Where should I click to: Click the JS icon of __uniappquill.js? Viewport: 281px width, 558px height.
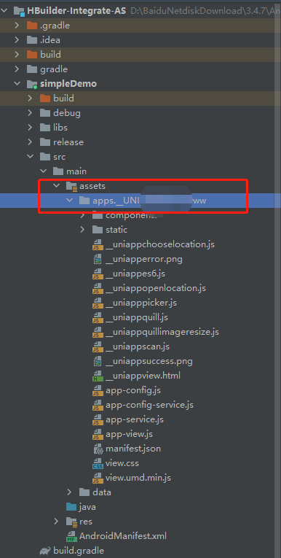[x=98, y=317]
